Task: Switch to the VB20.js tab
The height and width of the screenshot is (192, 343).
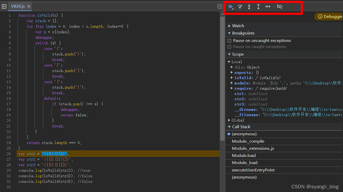Action: tap(18, 6)
